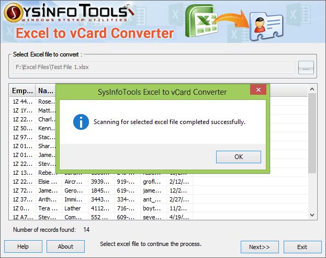Viewport: 326px width, 258px height.
Task: Click the name cell Shar...
Action: [46, 146]
